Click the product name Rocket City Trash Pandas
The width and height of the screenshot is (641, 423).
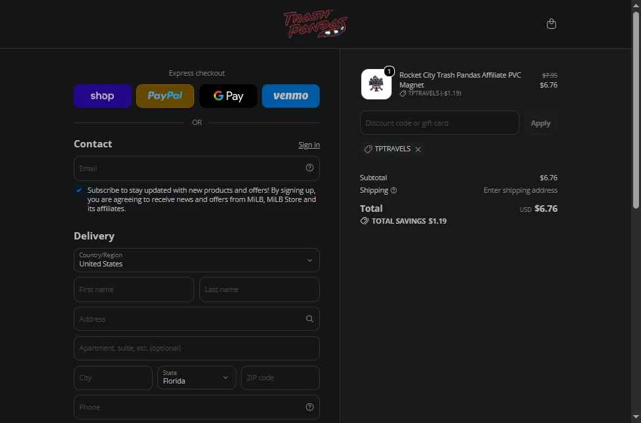click(x=460, y=80)
